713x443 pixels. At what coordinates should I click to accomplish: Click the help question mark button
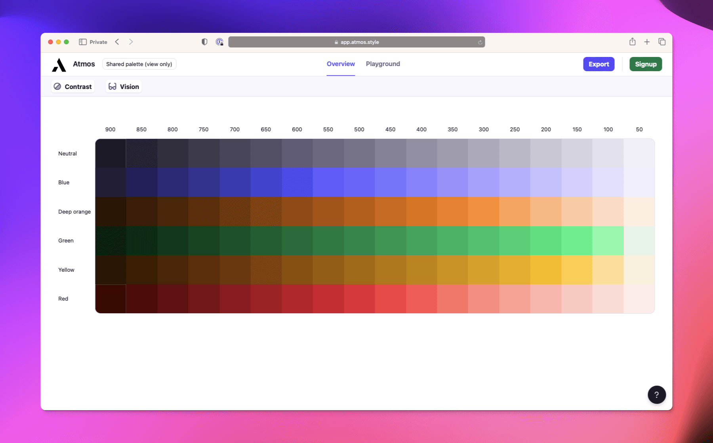656,394
